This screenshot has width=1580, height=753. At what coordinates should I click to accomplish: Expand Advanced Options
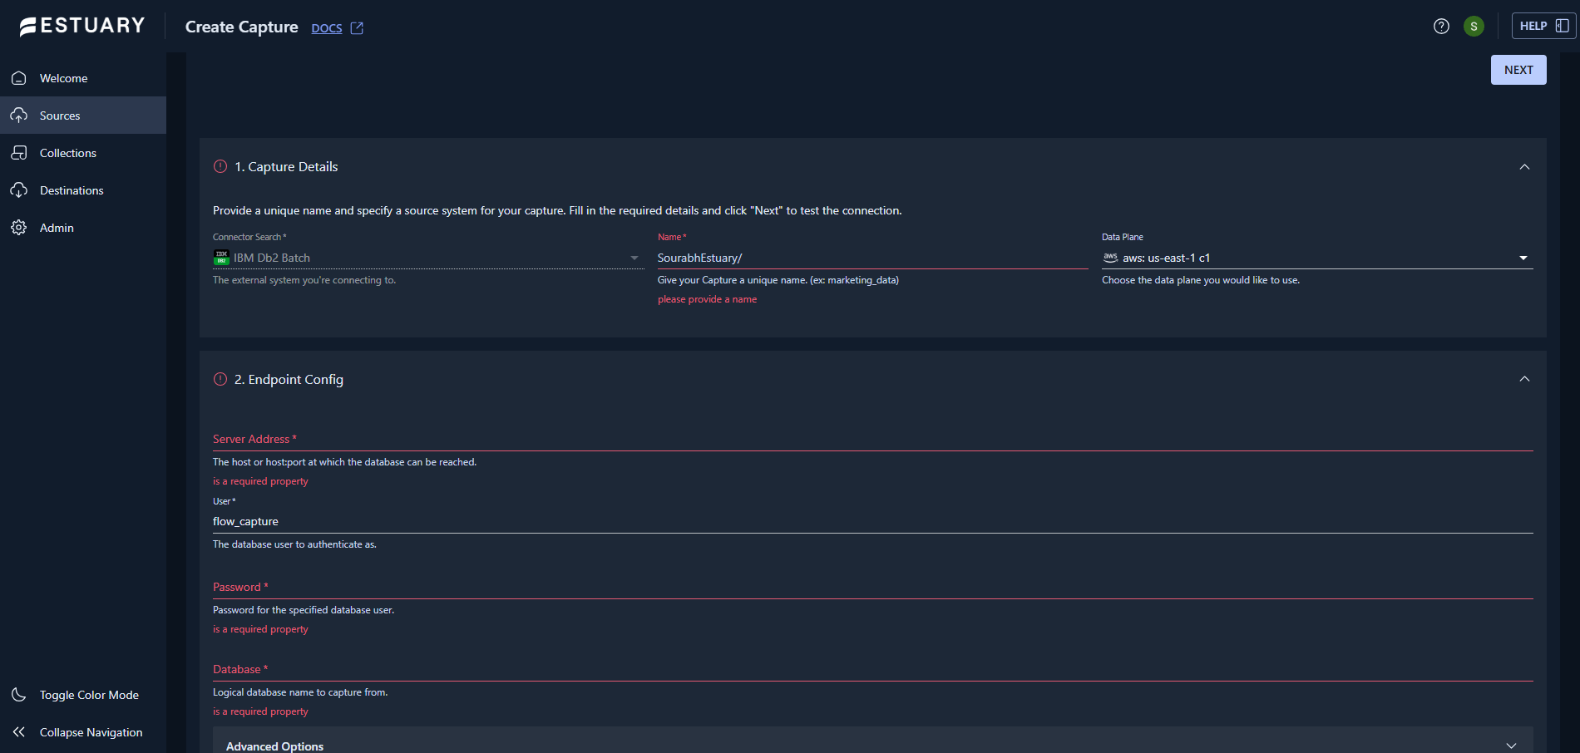1510,746
